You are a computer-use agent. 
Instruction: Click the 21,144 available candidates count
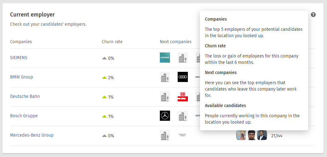click(x=277, y=136)
